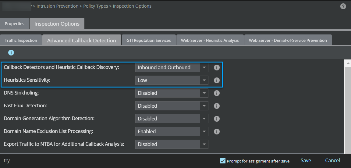Viewport: 351px width, 168px height.
Task: Switch to the Properties tab
Action: 15,23
